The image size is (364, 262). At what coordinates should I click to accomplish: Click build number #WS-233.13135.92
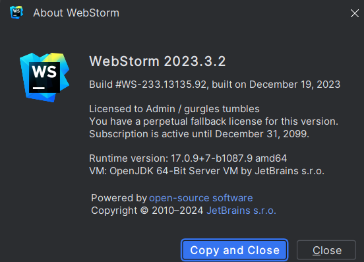click(161, 84)
